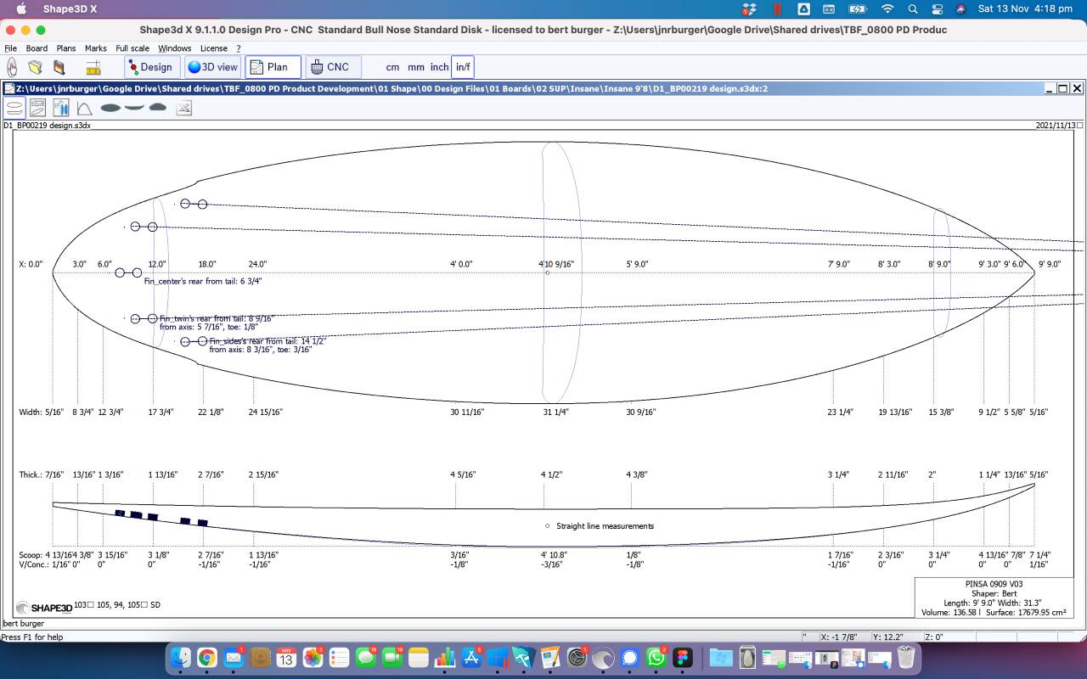Switch to the 3D view mode
This screenshot has width=1087, height=679.
pyautogui.click(x=213, y=67)
